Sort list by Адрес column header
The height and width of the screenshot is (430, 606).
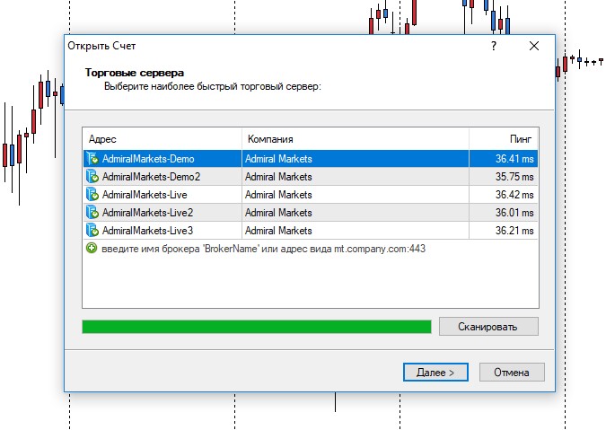point(162,139)
